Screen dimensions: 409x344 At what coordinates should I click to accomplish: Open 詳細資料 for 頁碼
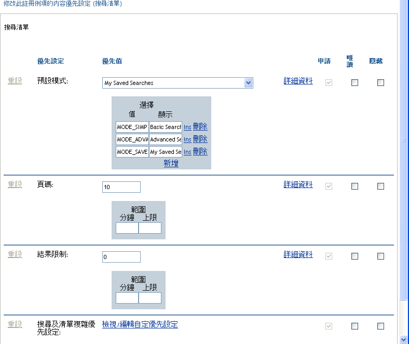tap(298, 184)
